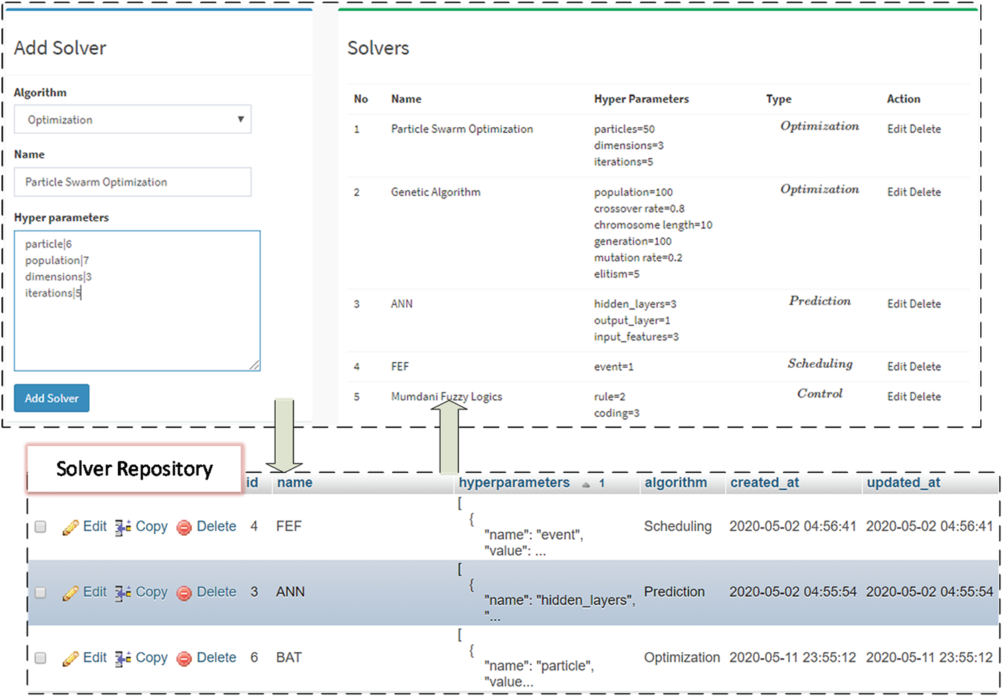Edit the Genetic Algorithm solver
This screenshot has width=1003, height=697.
897,192
